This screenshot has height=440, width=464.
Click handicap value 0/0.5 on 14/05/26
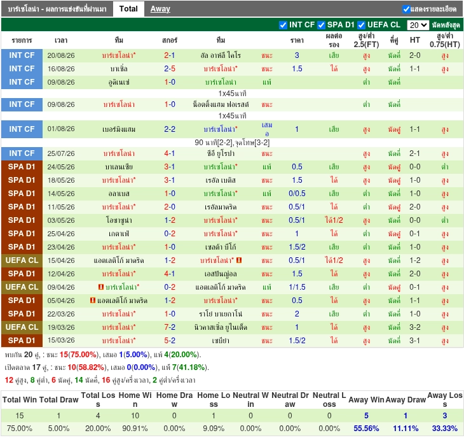(x=297, y=194)
